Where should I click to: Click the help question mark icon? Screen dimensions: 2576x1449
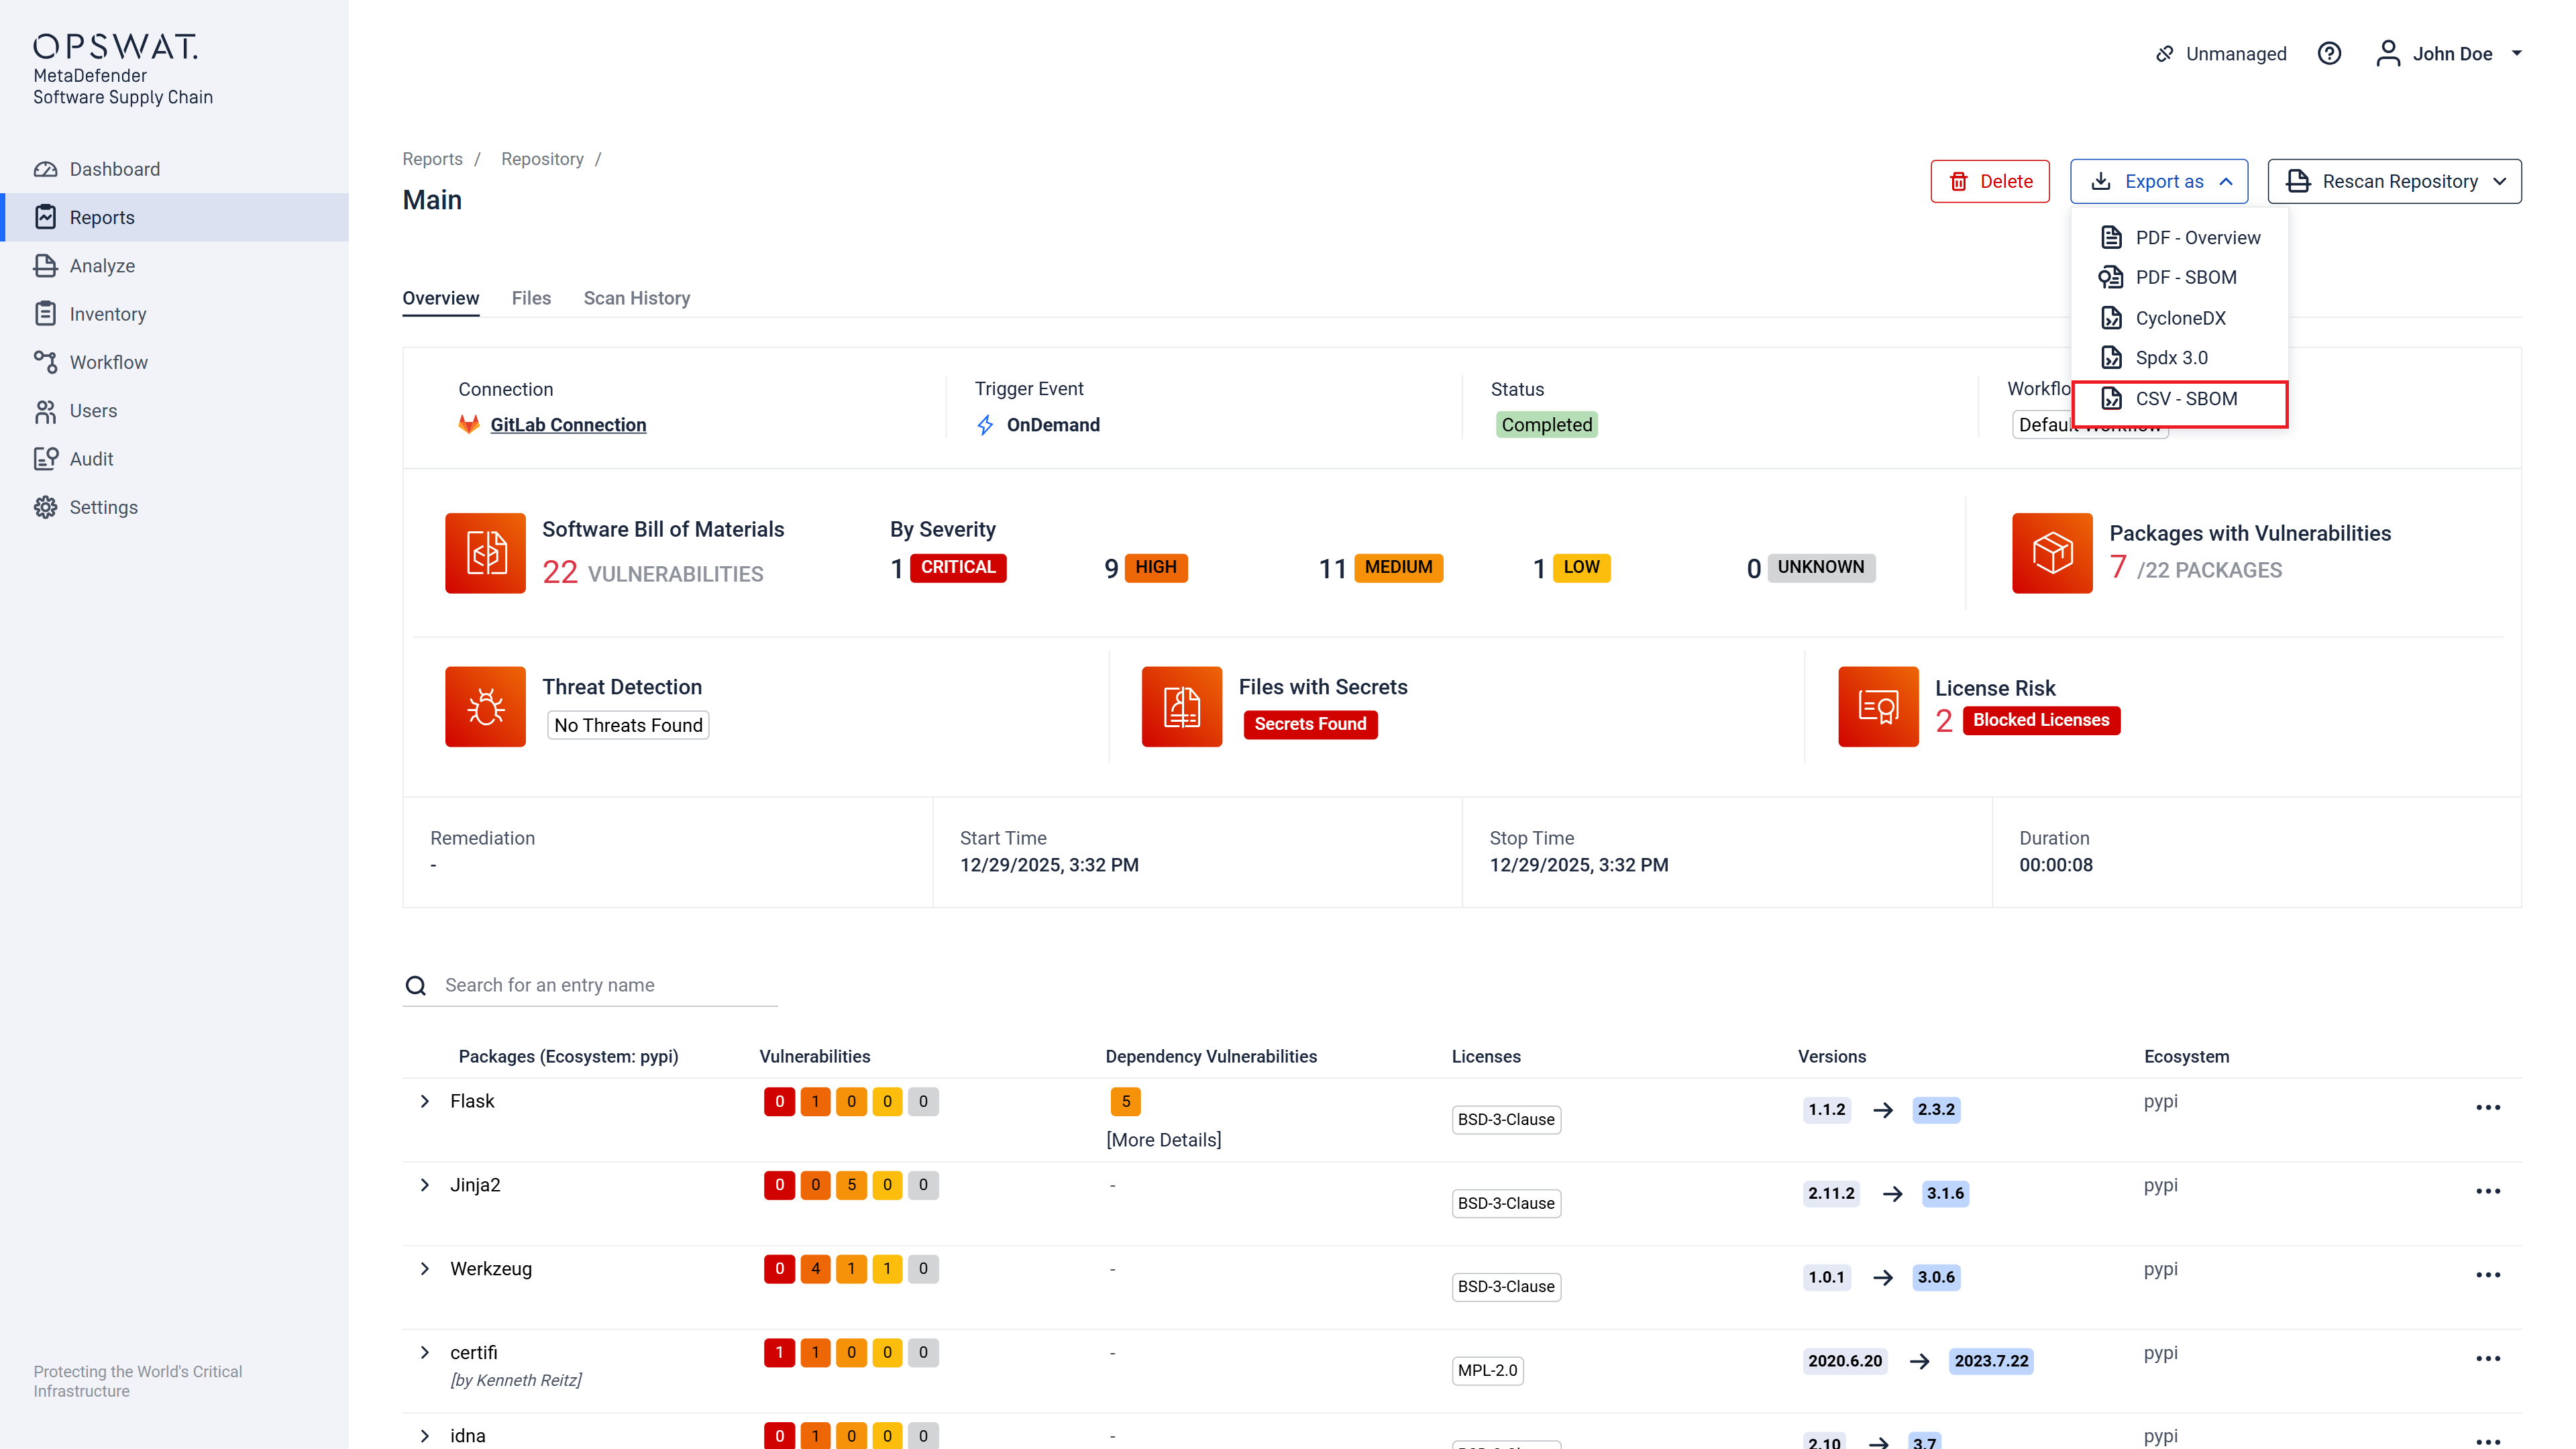(x=2329, y=54)
